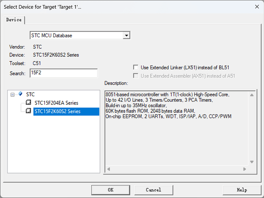This screenshot has width=264, height=198.
Task: Close the Select Device dialog
Action: 257,7
